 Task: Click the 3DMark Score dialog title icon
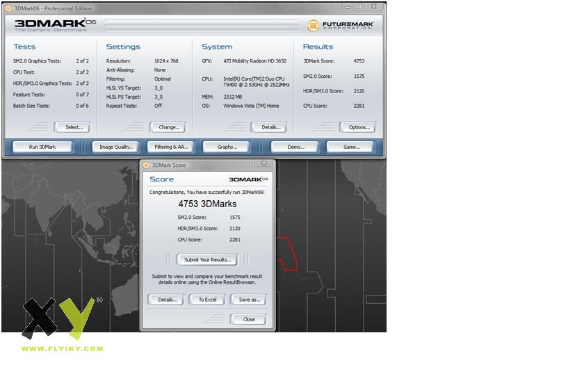click(145, 165)
